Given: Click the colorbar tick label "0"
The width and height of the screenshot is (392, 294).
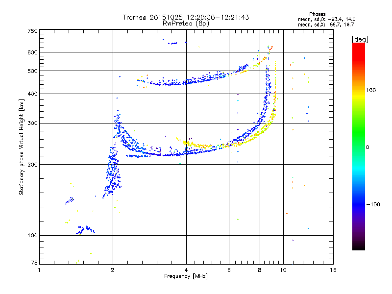Looking at the screenshot, I should (367, 147).
